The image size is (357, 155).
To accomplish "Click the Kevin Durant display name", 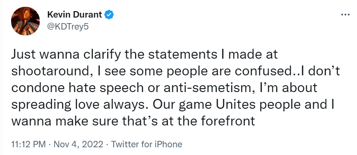I will point(75,15).
